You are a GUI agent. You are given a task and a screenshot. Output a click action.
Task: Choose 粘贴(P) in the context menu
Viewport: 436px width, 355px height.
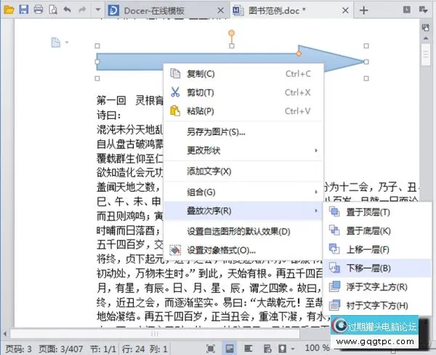[x=243, y=111]
